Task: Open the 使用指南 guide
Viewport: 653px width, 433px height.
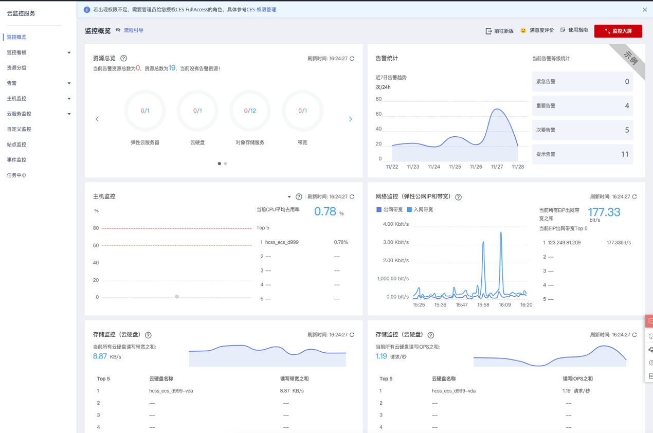Action: 578,30
